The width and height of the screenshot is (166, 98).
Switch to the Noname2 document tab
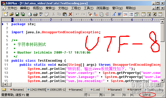(76, 90)
